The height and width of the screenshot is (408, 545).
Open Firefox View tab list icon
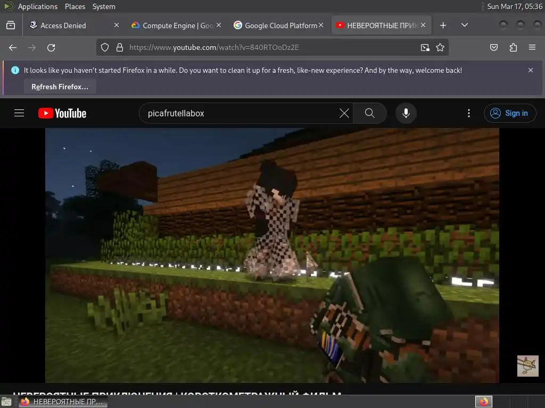[11, 25]
